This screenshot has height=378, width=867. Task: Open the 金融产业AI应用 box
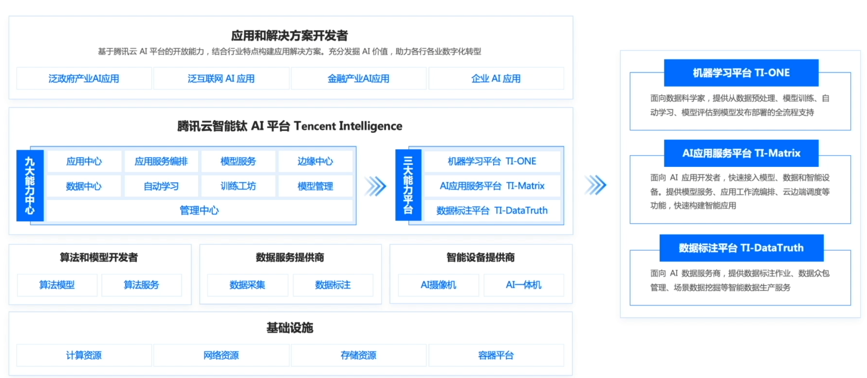click(359, 78)
